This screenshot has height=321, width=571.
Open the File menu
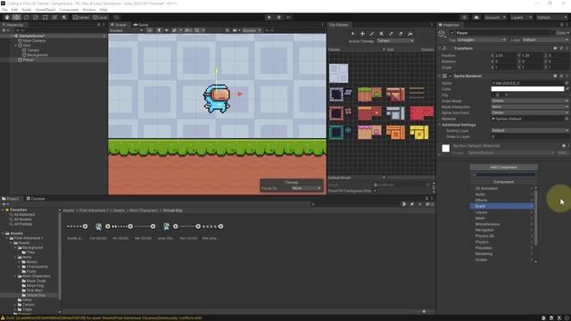pyautogui.click(x=4, y=10)
